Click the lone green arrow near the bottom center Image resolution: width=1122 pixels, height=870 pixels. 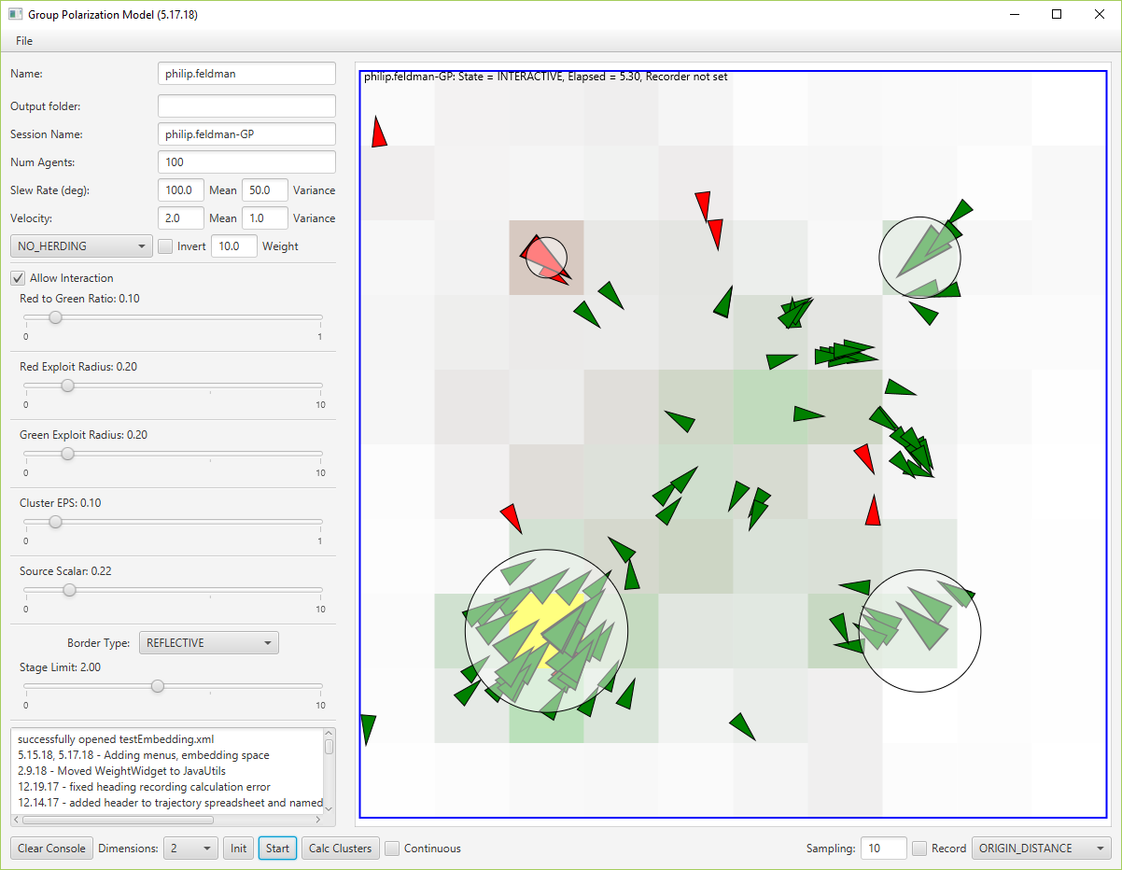(743, 726)
